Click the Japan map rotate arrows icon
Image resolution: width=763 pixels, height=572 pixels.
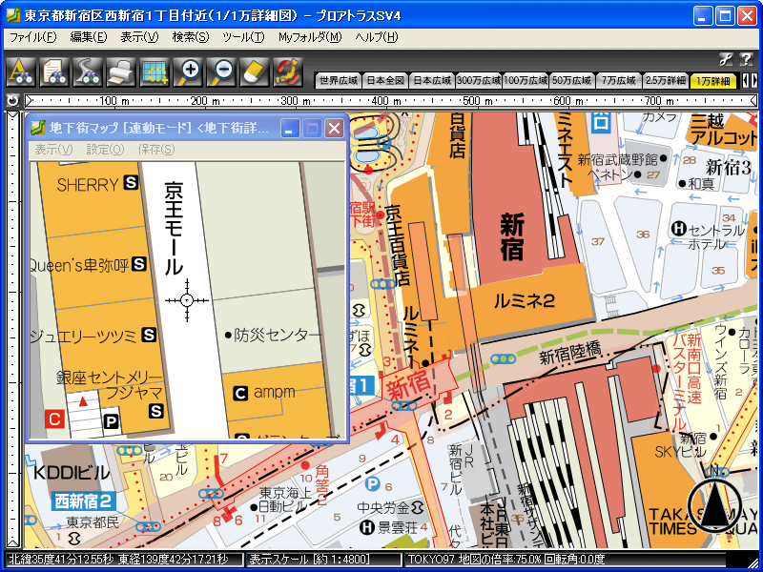pyautogui.click(x=288, y=72)
